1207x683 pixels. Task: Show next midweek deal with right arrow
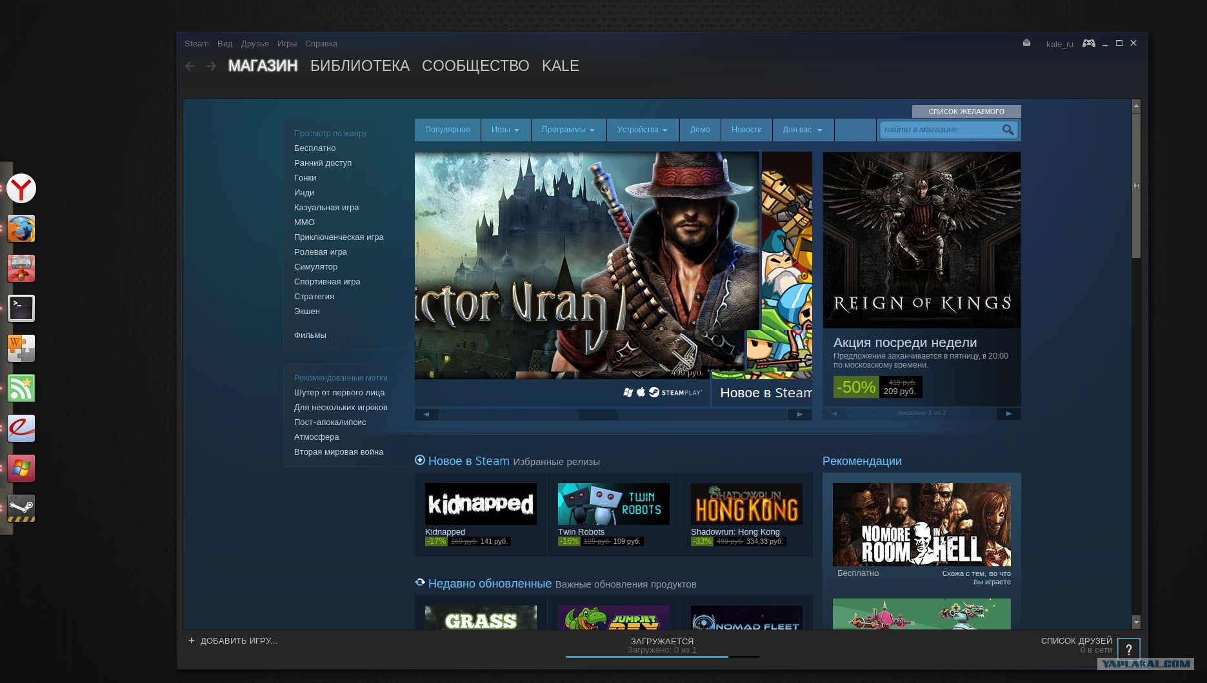tap(1009, 413)
